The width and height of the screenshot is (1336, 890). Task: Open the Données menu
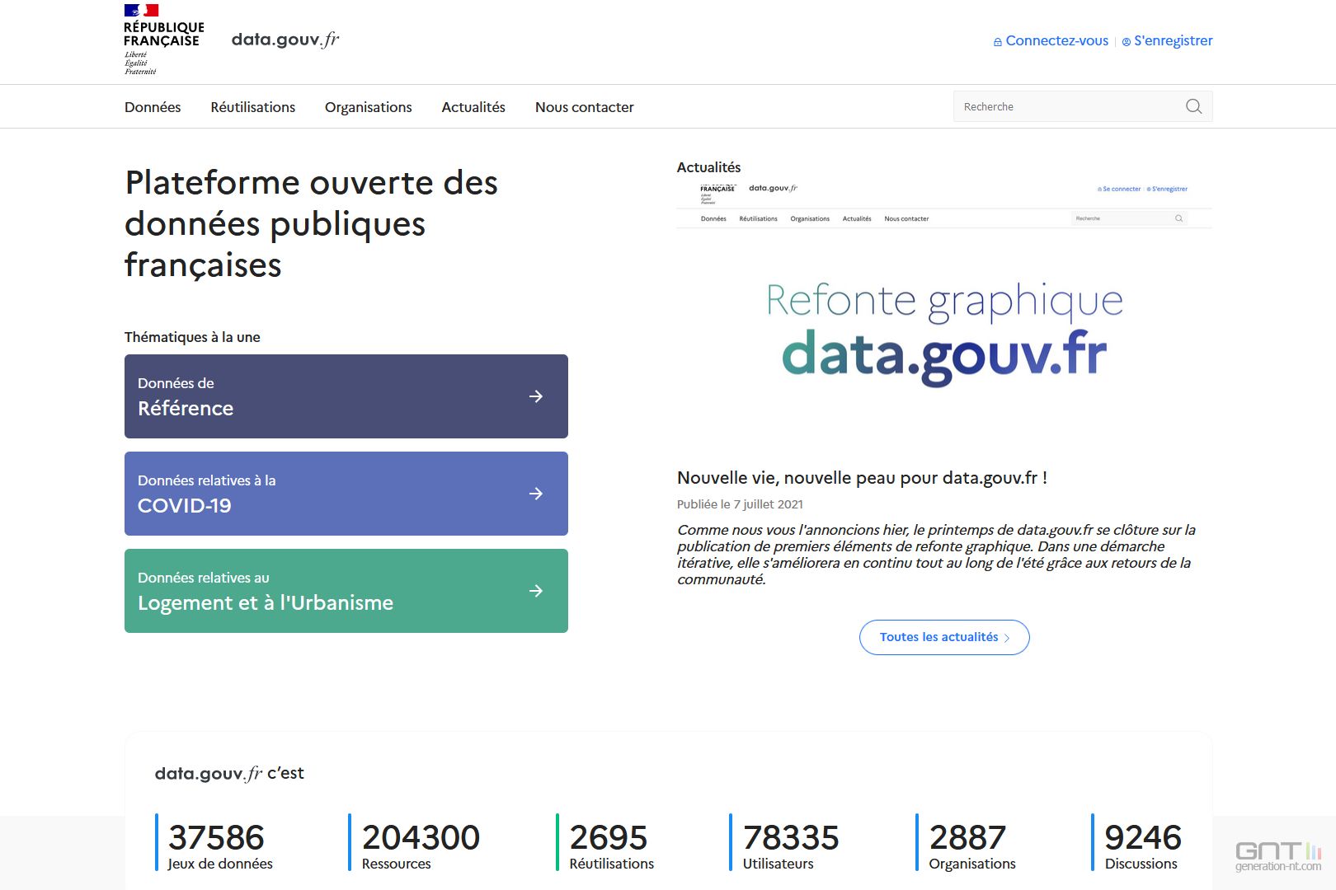153,107
